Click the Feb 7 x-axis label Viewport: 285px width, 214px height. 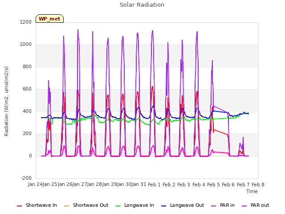point(243,185)
